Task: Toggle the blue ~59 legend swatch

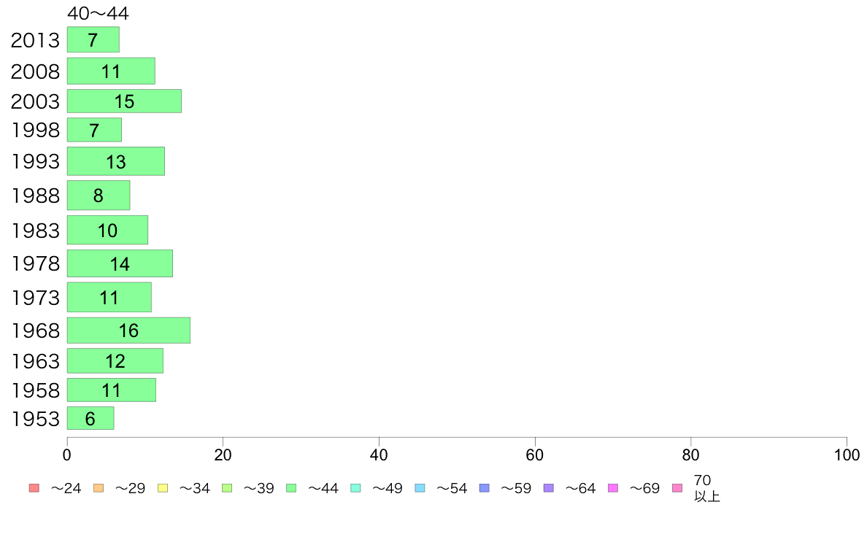Action: [x=485, y=488]
